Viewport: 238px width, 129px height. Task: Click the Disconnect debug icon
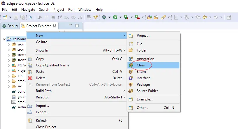click(x=60, y=17)
